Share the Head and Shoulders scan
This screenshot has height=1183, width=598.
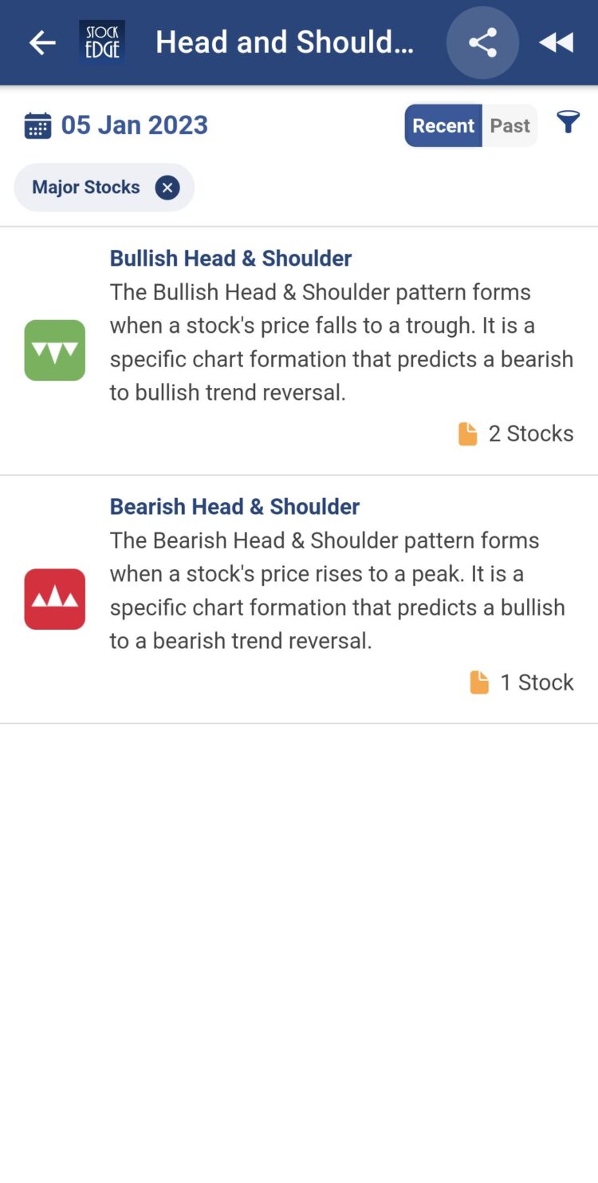(482, 43)
